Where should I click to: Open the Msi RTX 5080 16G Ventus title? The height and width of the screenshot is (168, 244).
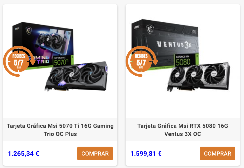(x=183, y=130)
